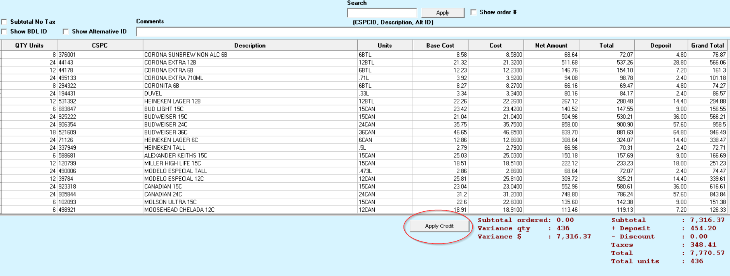Click the Base Cost column header
This screenshot has height=276, width=730.
[x=440, y=45]
